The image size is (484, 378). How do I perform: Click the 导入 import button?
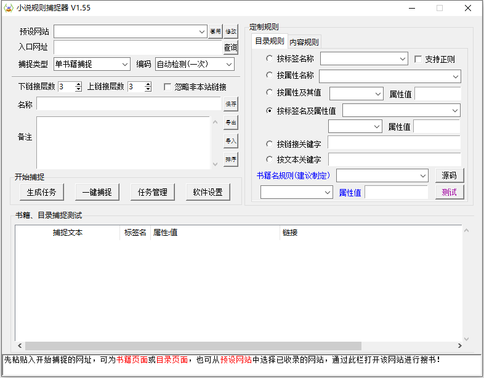[x=230, y=142]
